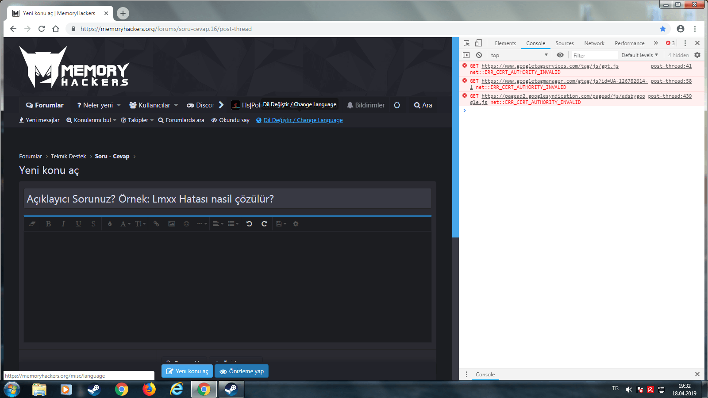
Task: Open the font family dropdown
Action: click(x=125, y=224)
